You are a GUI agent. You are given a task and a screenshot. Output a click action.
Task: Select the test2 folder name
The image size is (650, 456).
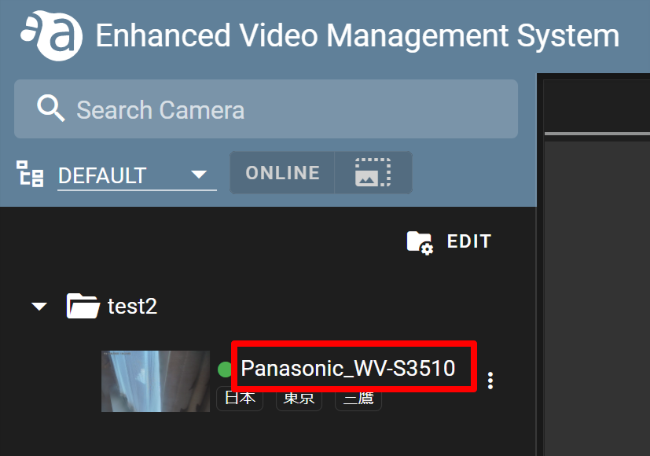[132, 307]
